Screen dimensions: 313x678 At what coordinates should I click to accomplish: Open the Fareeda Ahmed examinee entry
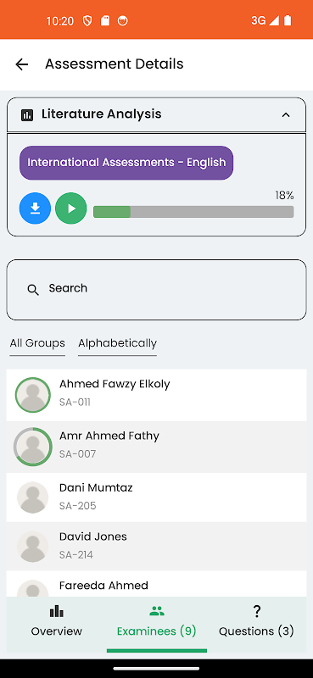156,584
